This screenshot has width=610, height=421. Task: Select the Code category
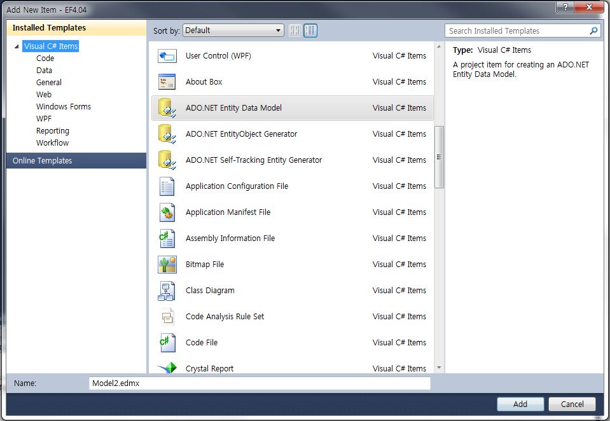tap(45, 59)
